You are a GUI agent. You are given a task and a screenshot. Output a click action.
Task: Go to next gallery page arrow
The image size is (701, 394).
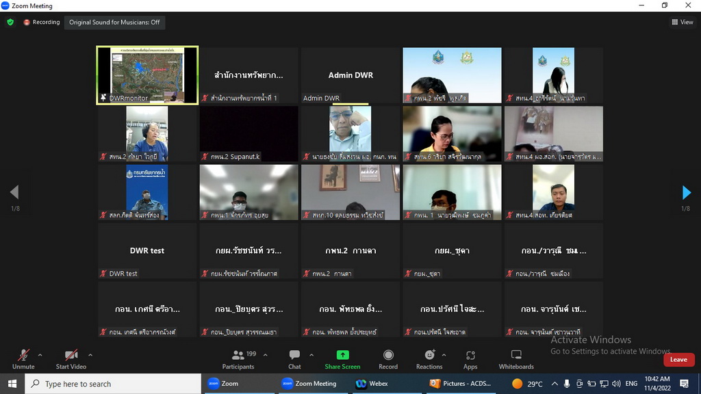point(687,192)
